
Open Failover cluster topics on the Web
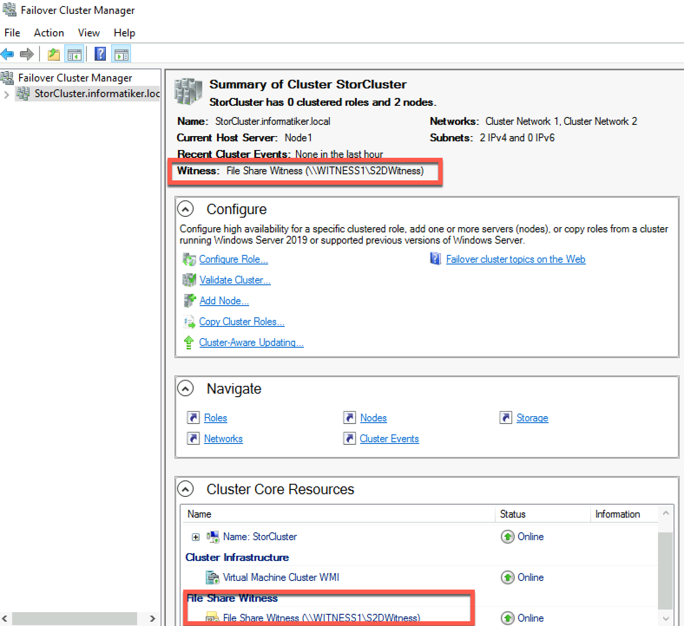[x=516, y=259]
